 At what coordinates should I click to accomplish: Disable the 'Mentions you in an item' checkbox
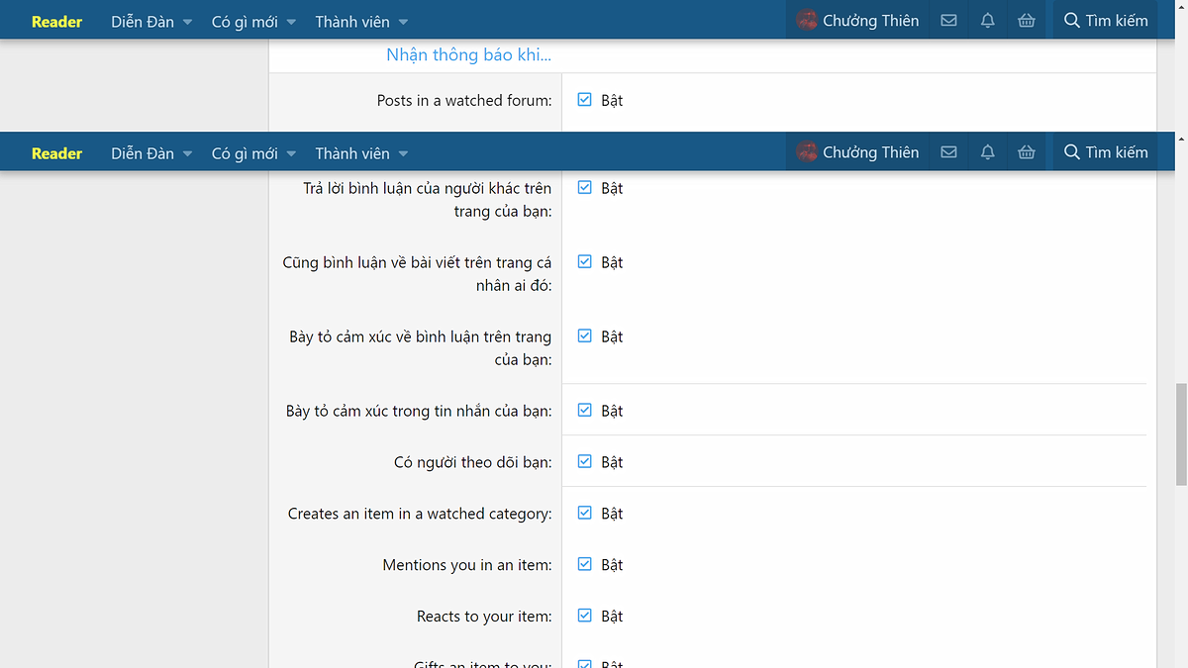(584, 565)
